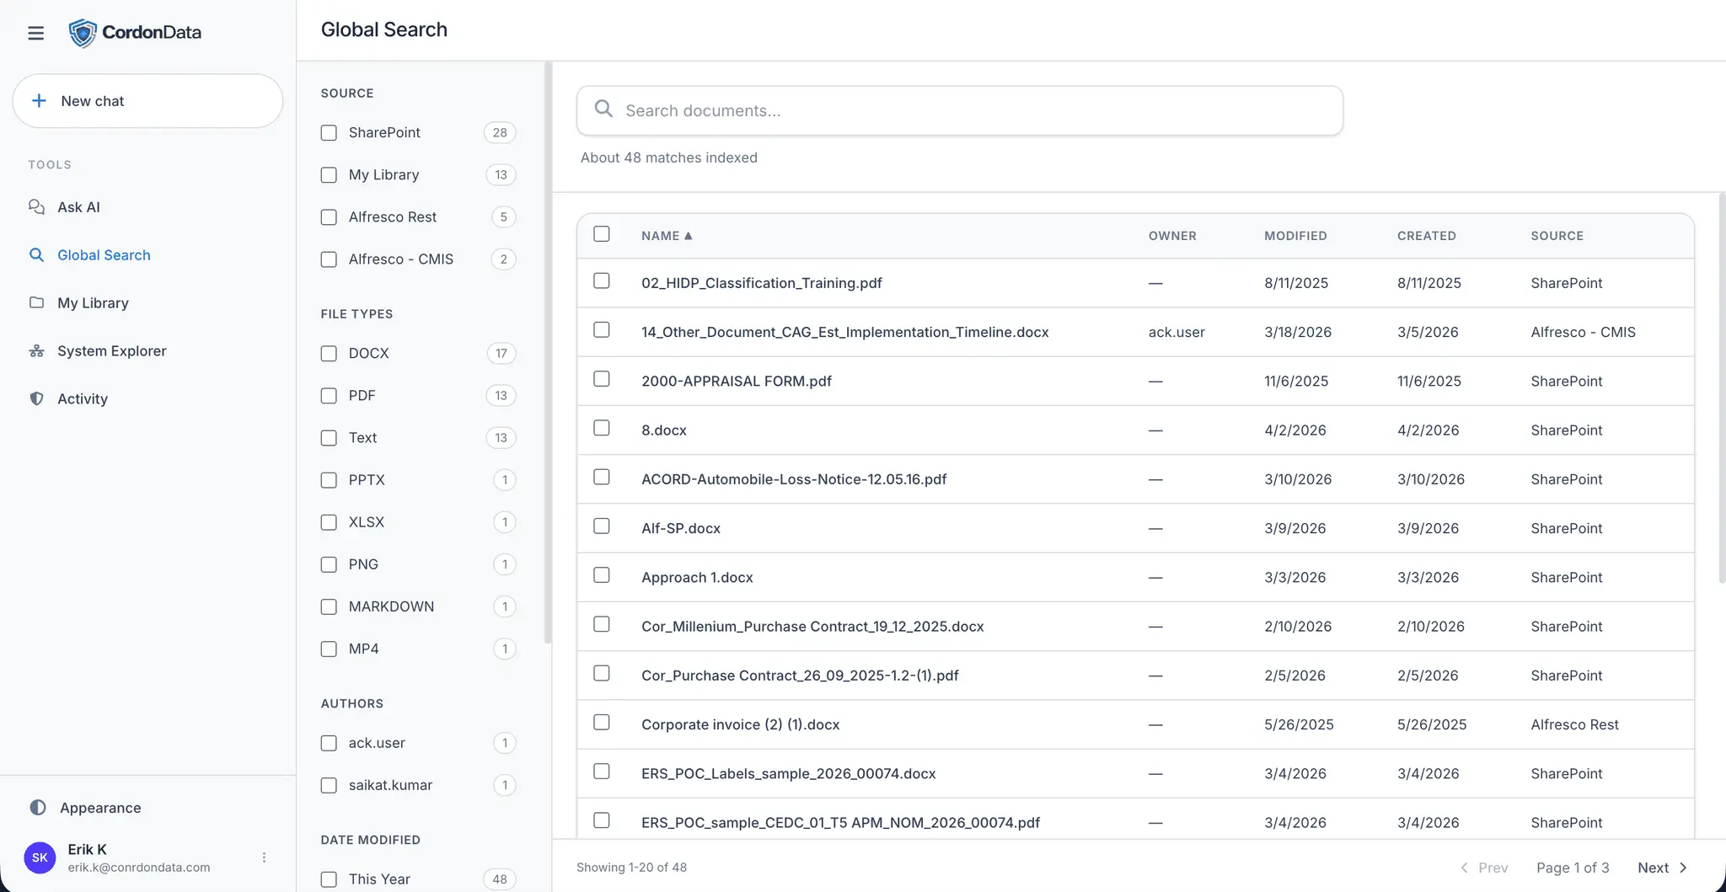1726x892 pixels.
Task: Check the ack.user author filter
Action: coord(329,743)
